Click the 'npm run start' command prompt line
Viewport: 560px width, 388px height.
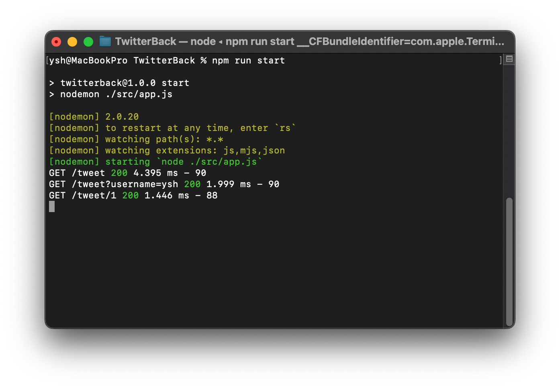pos(167,61)
